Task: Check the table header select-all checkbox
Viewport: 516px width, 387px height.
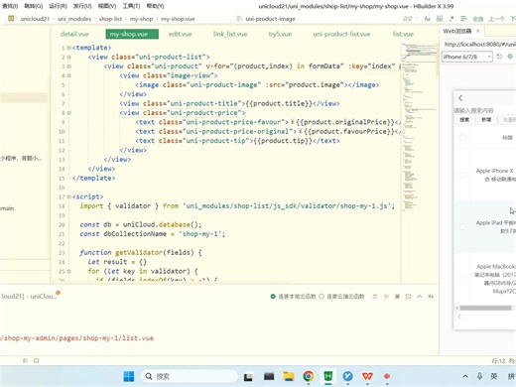Action: 462,137
